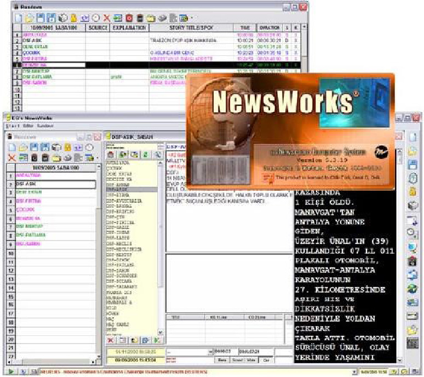This screenshot has width=424, height=377.
Task: Select highlighted black row 6 in top Rundown
Action: tap(157, 65)
